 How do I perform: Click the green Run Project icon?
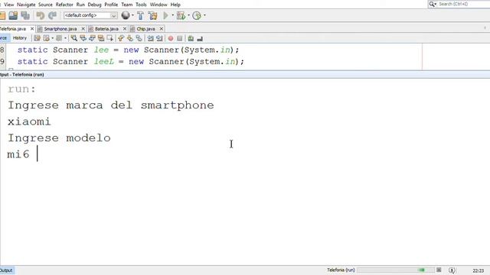(x=165, y=15)
